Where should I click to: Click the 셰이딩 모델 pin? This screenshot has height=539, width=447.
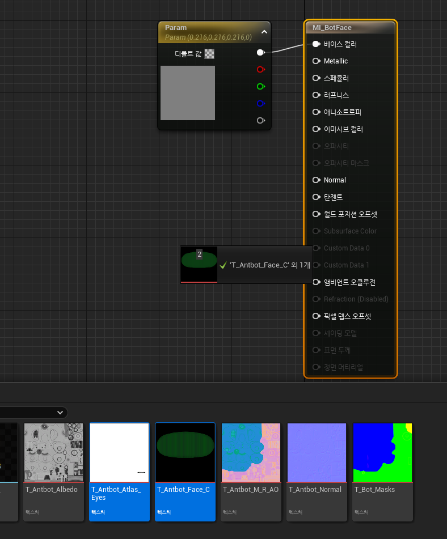316,333
